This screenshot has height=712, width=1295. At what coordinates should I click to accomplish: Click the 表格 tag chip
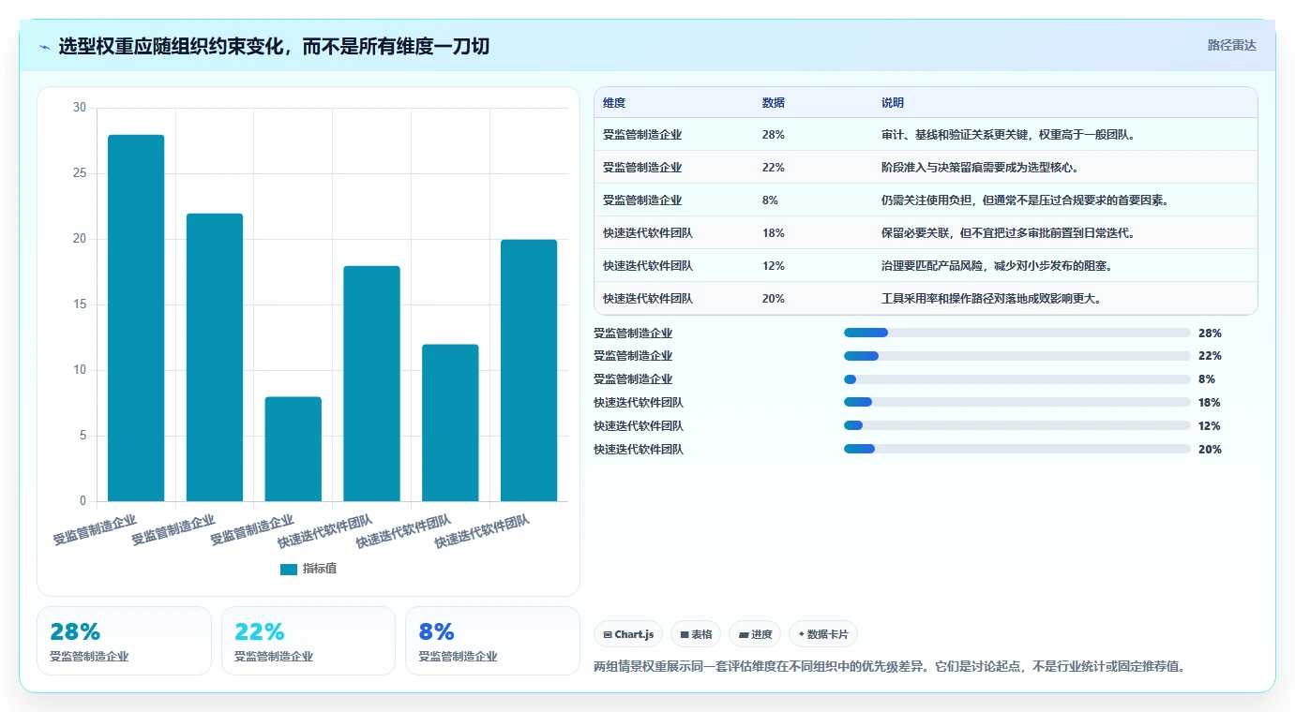696,634
